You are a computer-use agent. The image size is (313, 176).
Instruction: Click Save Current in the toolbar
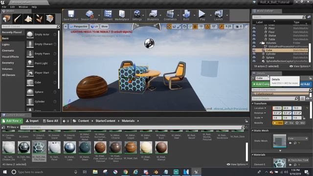click(x=71, y=15)
